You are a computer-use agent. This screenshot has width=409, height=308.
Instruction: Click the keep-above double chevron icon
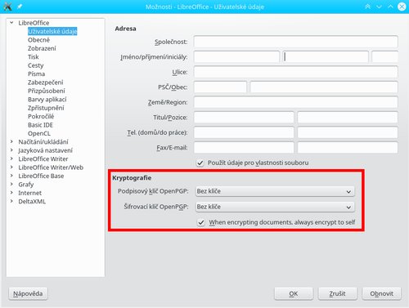tap(367, 7)
